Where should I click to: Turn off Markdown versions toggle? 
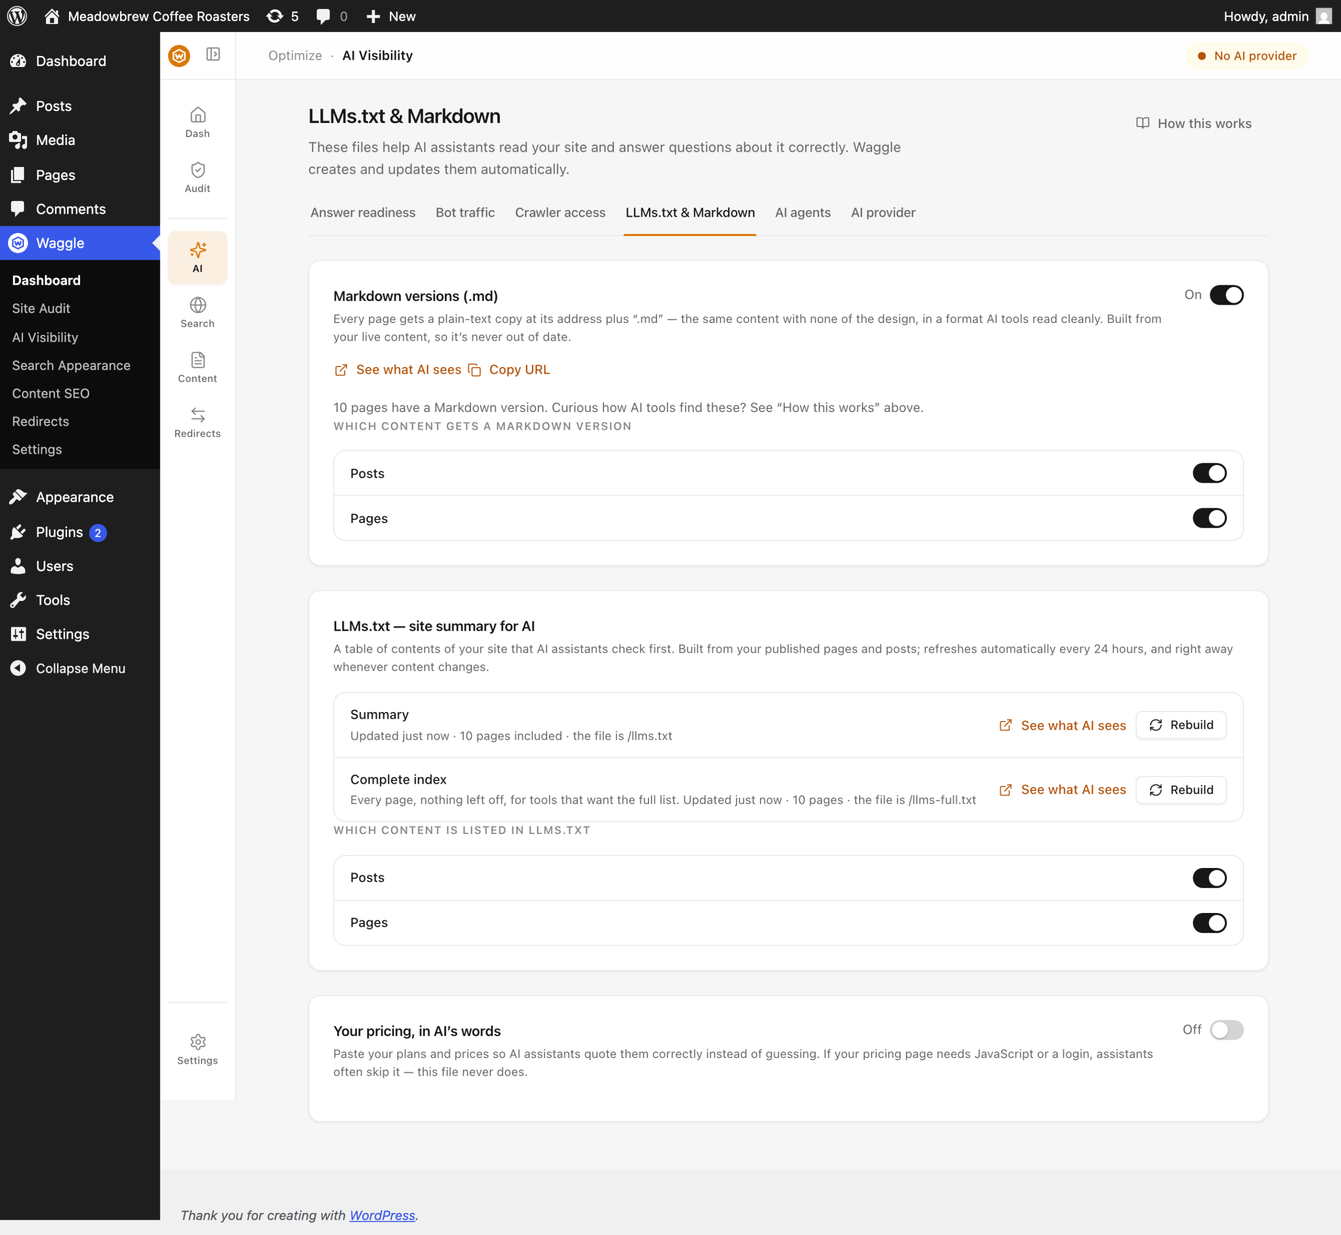[1226, 295]
